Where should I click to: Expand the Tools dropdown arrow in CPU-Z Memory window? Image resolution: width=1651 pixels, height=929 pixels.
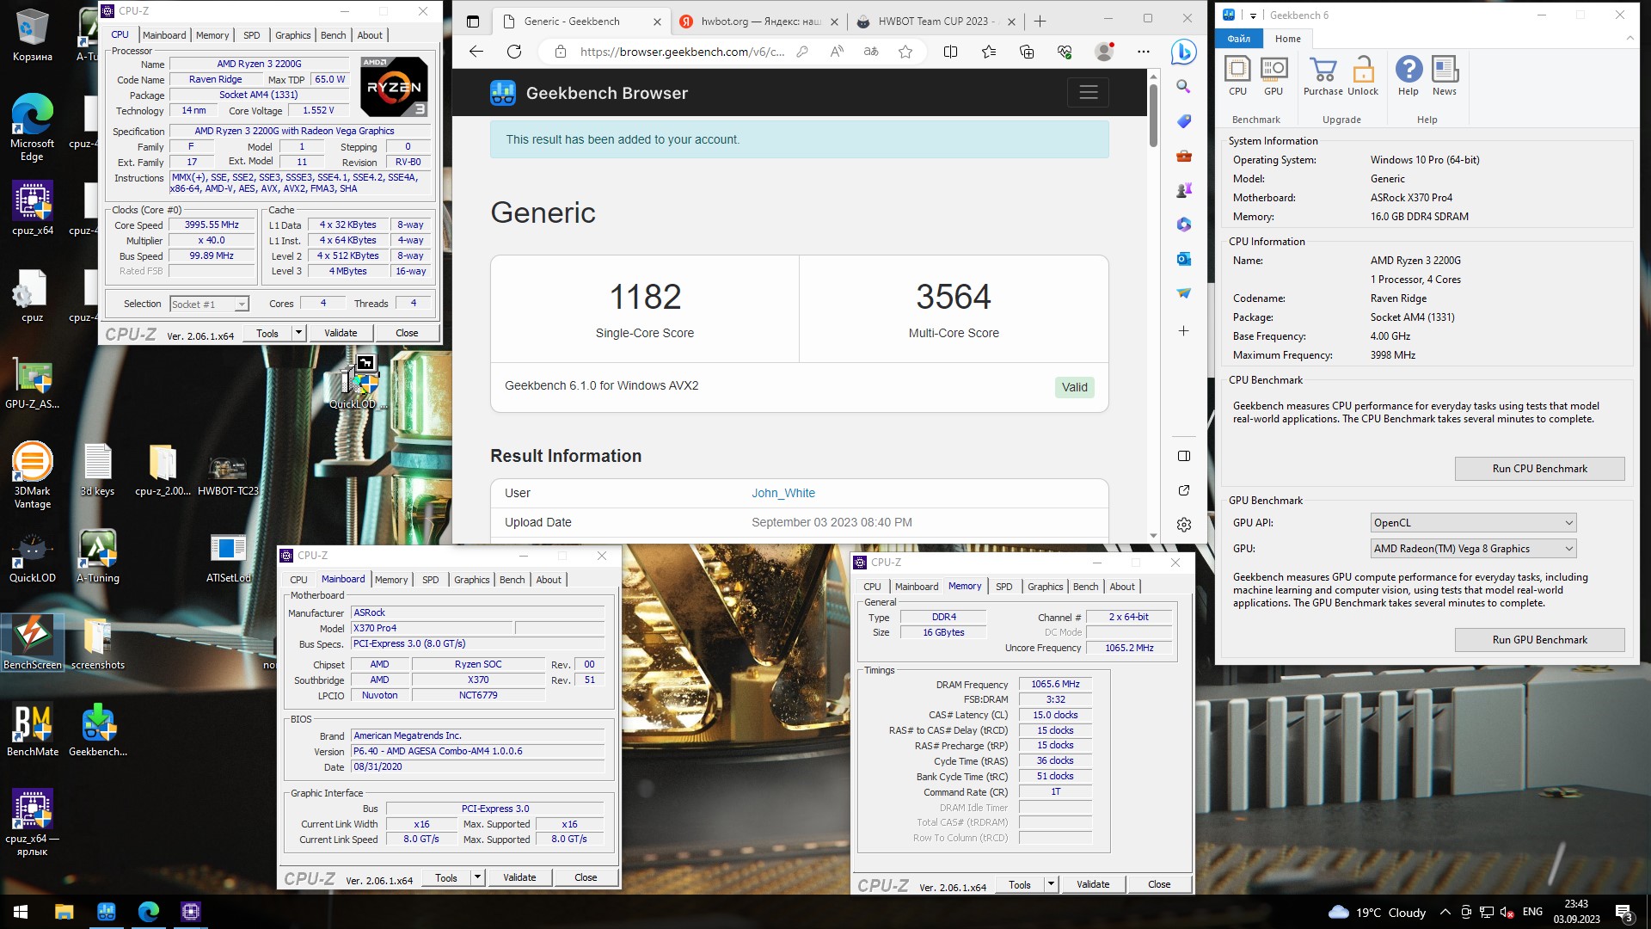click(x=1051, y=884)
